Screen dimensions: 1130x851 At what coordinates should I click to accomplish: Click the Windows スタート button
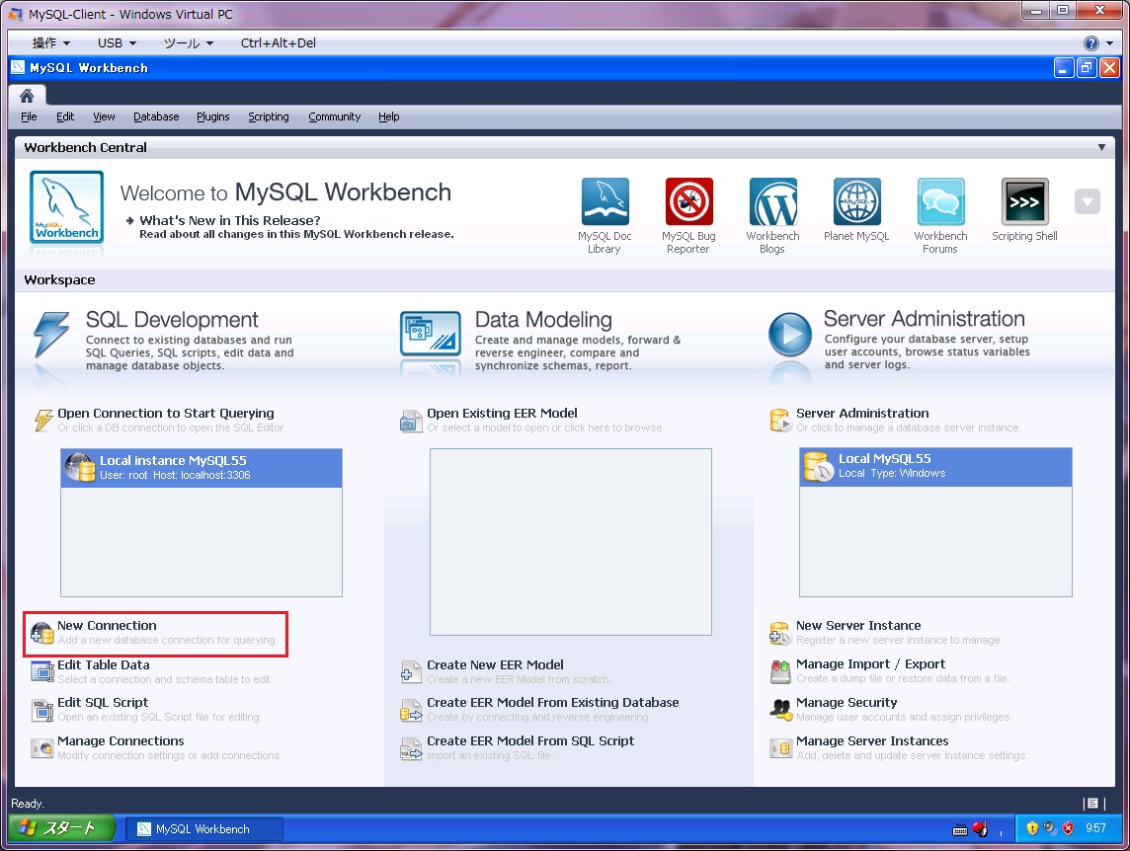(x=61, y=828)
